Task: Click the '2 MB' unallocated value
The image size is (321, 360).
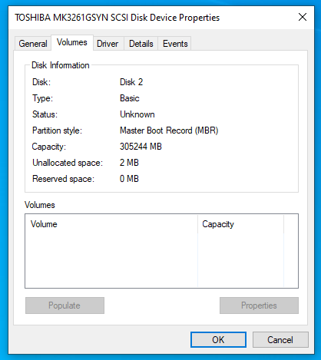Action: tap(129, 163)
